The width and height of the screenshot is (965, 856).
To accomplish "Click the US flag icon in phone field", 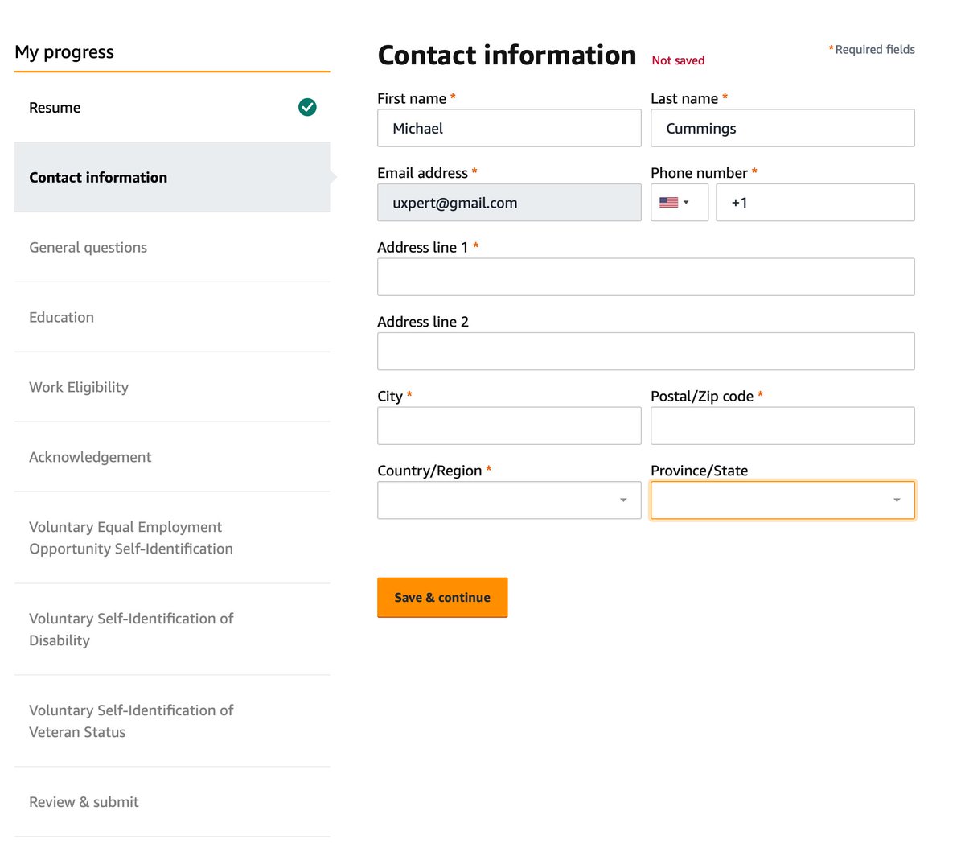I will click(668, 203).
